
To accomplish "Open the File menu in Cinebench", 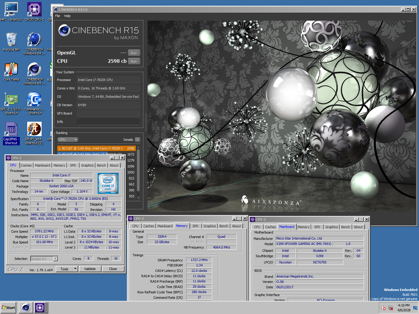I will 57,16.
